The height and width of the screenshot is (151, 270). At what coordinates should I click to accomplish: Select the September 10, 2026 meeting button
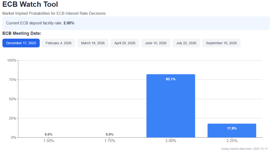coord(221,43)
